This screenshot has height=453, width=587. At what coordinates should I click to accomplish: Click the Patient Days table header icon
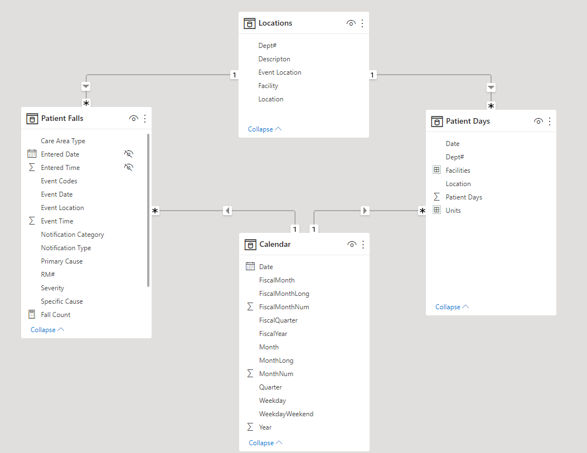click(437, 121)
